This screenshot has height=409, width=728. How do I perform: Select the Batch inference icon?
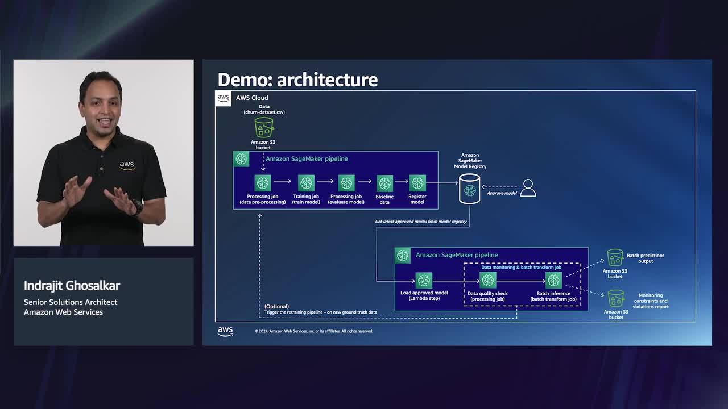coord(553,281)
